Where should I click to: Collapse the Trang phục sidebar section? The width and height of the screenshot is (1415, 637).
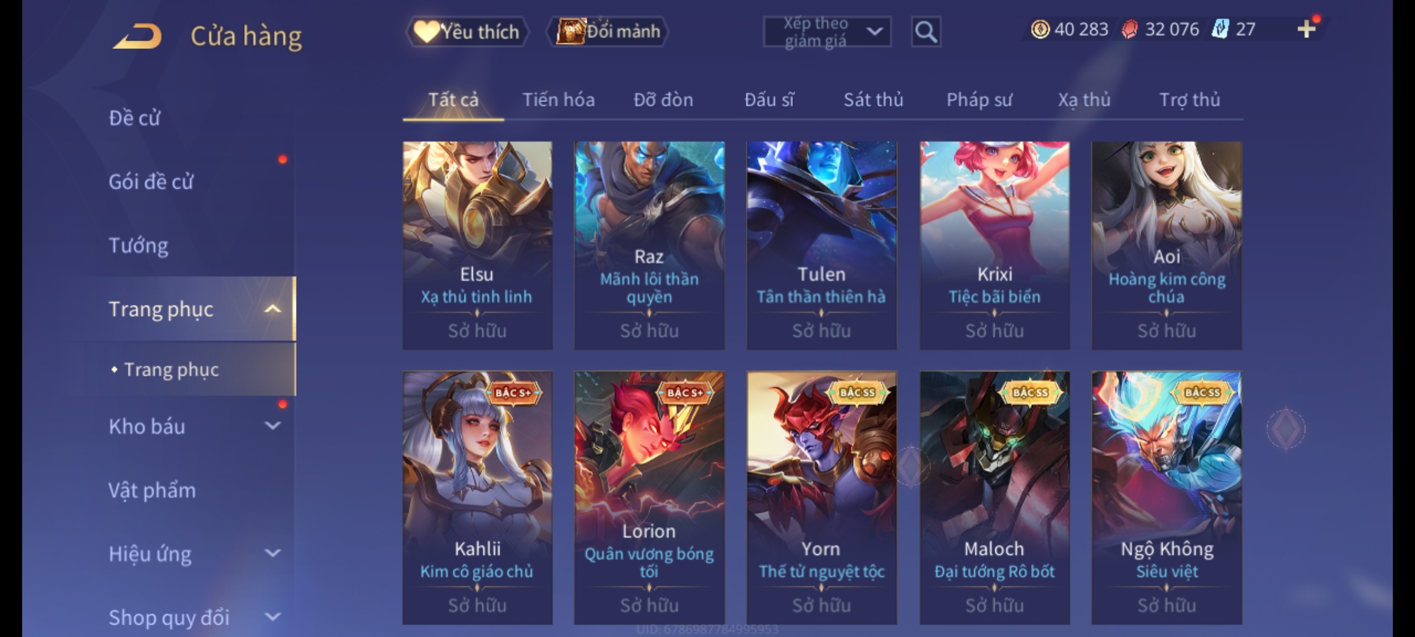point(272,308)
